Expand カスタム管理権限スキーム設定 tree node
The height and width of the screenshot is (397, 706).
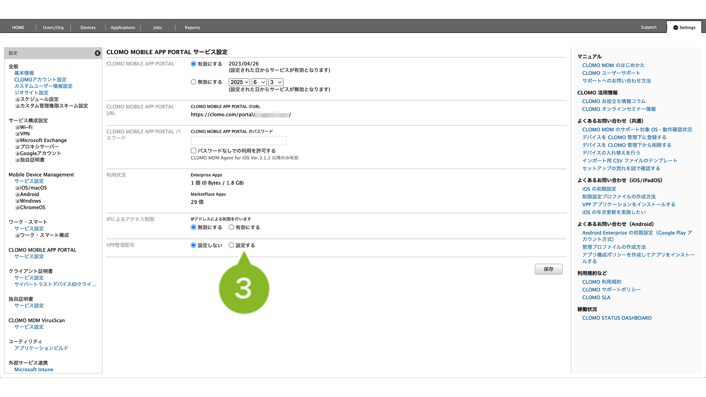click(17, 106)
